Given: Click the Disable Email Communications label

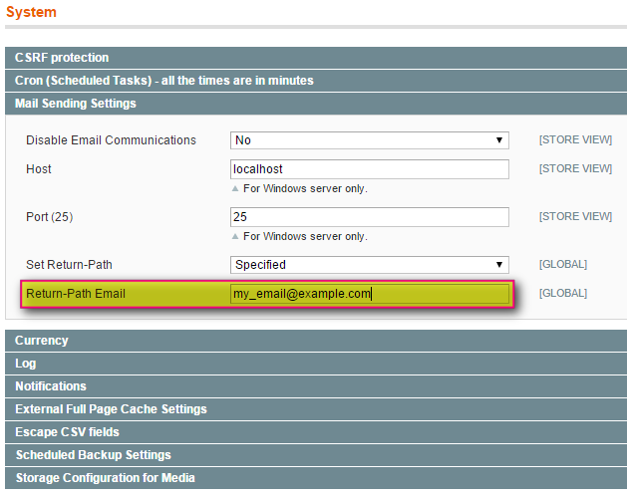Looking at the screenshot, I should click(111, 141).
